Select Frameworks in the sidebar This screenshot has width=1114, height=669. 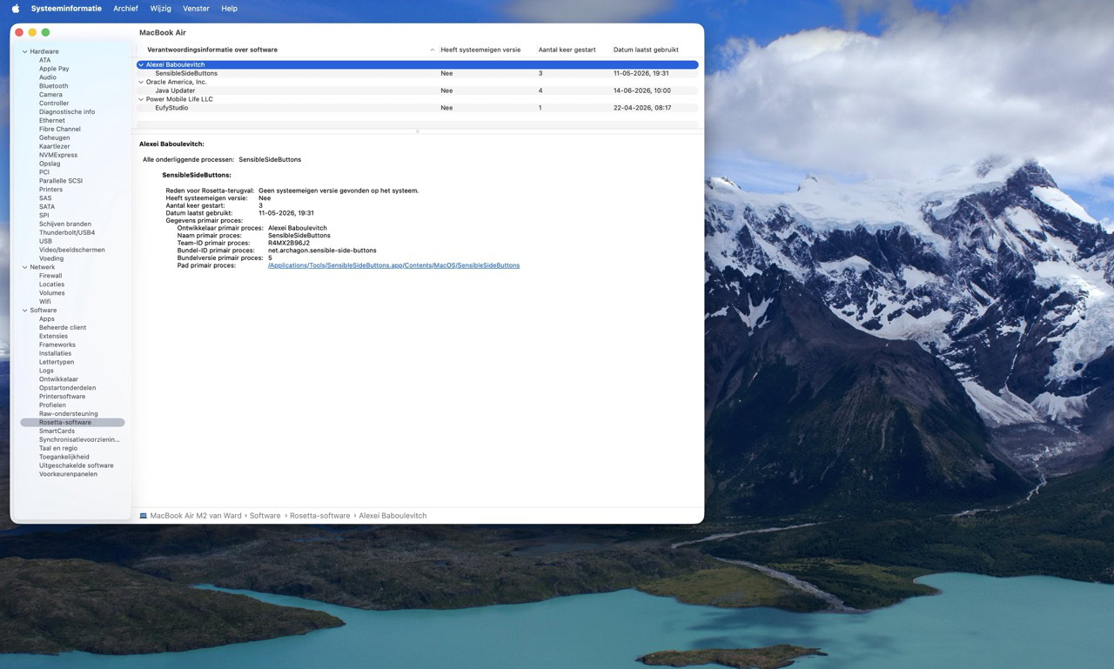pyautogui.click(x=57, y=345)
